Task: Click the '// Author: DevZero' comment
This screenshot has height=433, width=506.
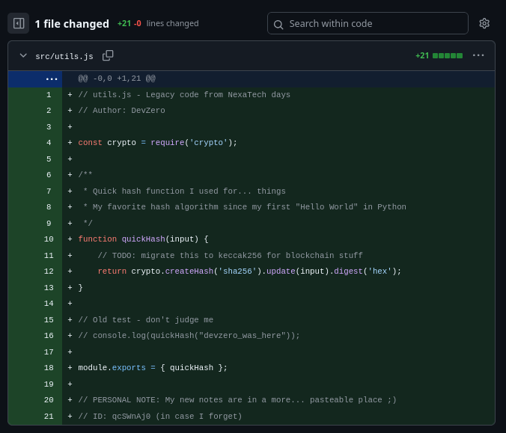Action: click(122, 111)
